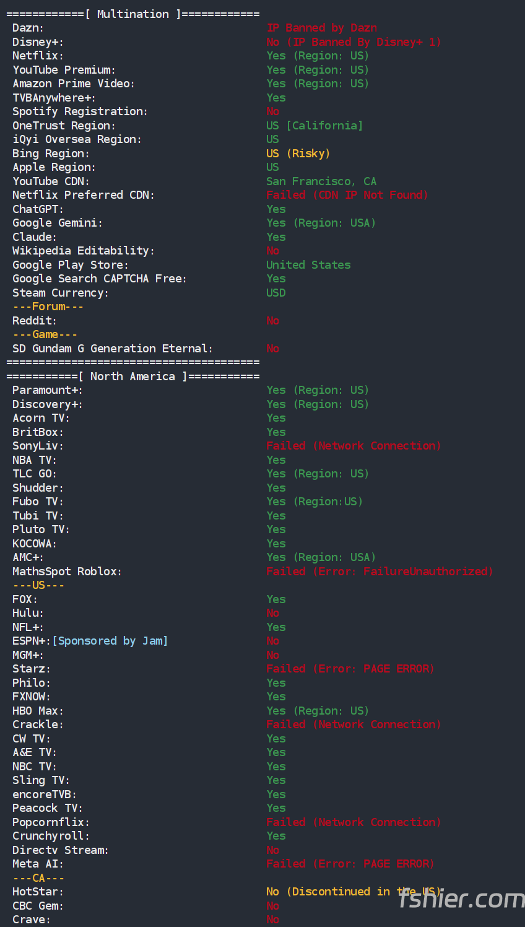Click the '---Forum---' subsection label
The width and height of the screenshot is (525, 927).
click(48, 307)
